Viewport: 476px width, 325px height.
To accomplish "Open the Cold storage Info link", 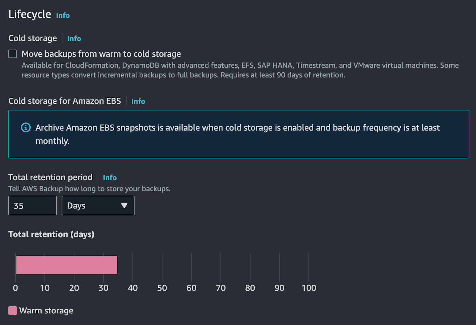I will tap(74, 38).
